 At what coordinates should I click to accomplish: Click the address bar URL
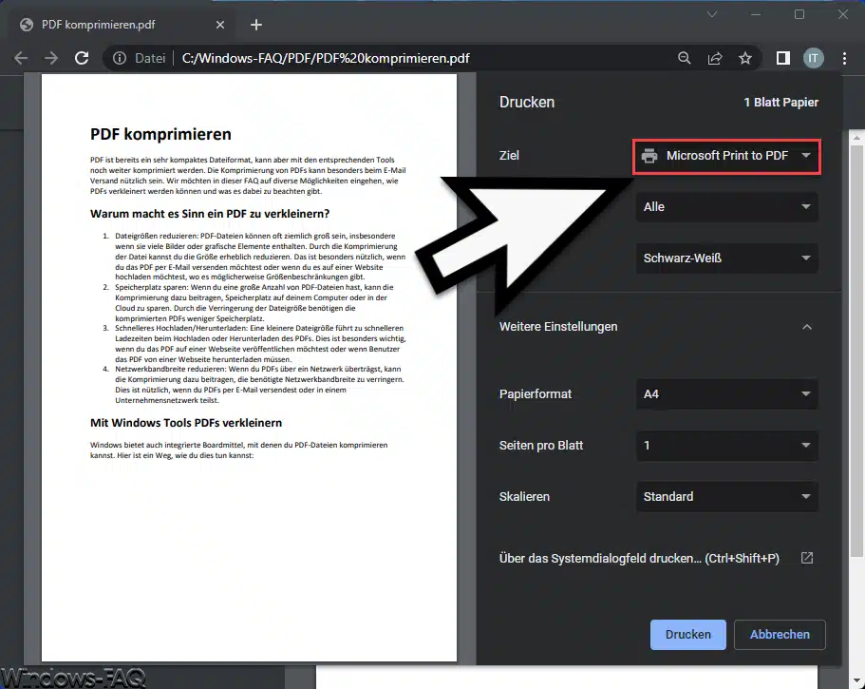tap(326, 58)
